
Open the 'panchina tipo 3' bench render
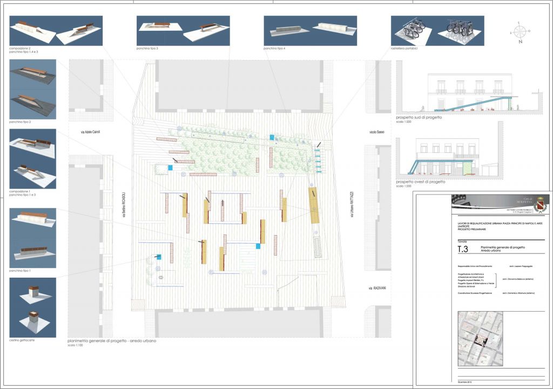point(183,30)
